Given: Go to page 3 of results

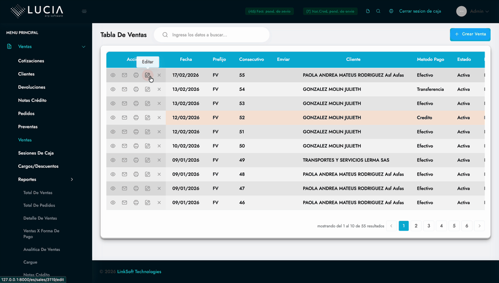Looking at the screenshot, I should (429, 226).
